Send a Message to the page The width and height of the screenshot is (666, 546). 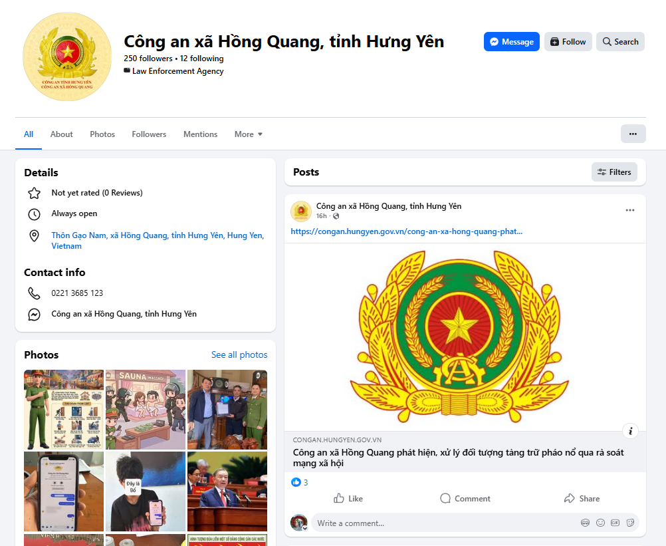click(511, 41)
